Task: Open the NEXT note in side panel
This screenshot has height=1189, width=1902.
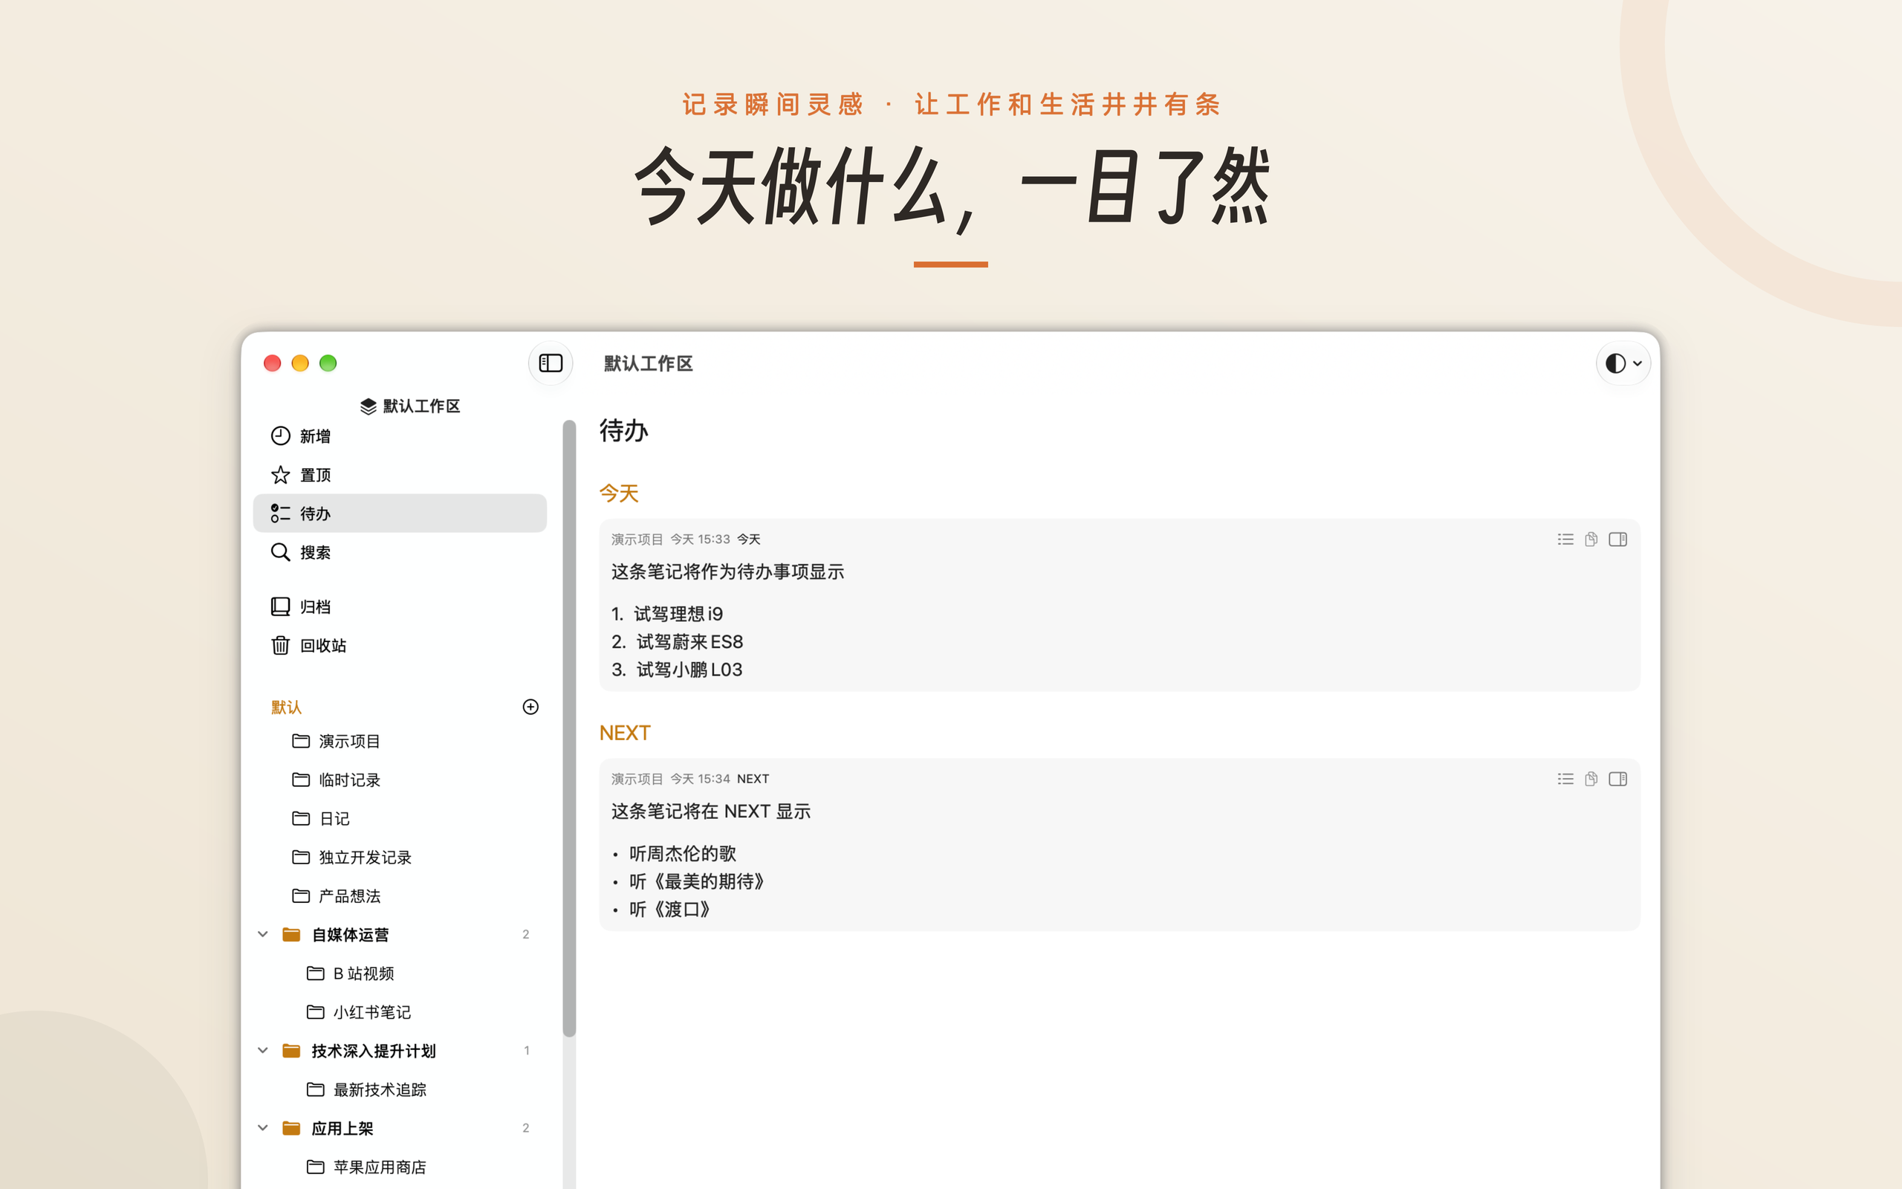Action: [x=1617, y=779]
